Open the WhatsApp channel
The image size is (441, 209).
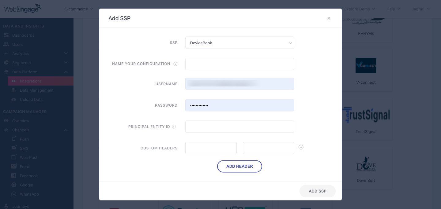[29, 194]
